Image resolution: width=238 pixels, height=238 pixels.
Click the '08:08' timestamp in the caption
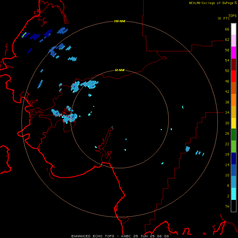coord(163,236)
